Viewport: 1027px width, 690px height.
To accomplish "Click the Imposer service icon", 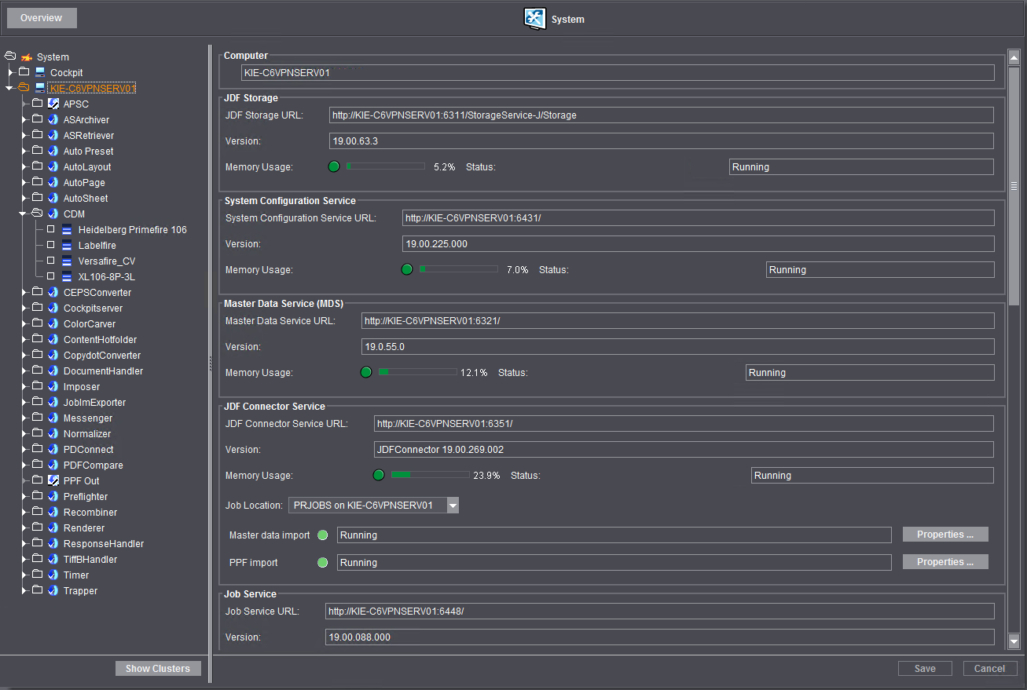I will coord(53,386).
